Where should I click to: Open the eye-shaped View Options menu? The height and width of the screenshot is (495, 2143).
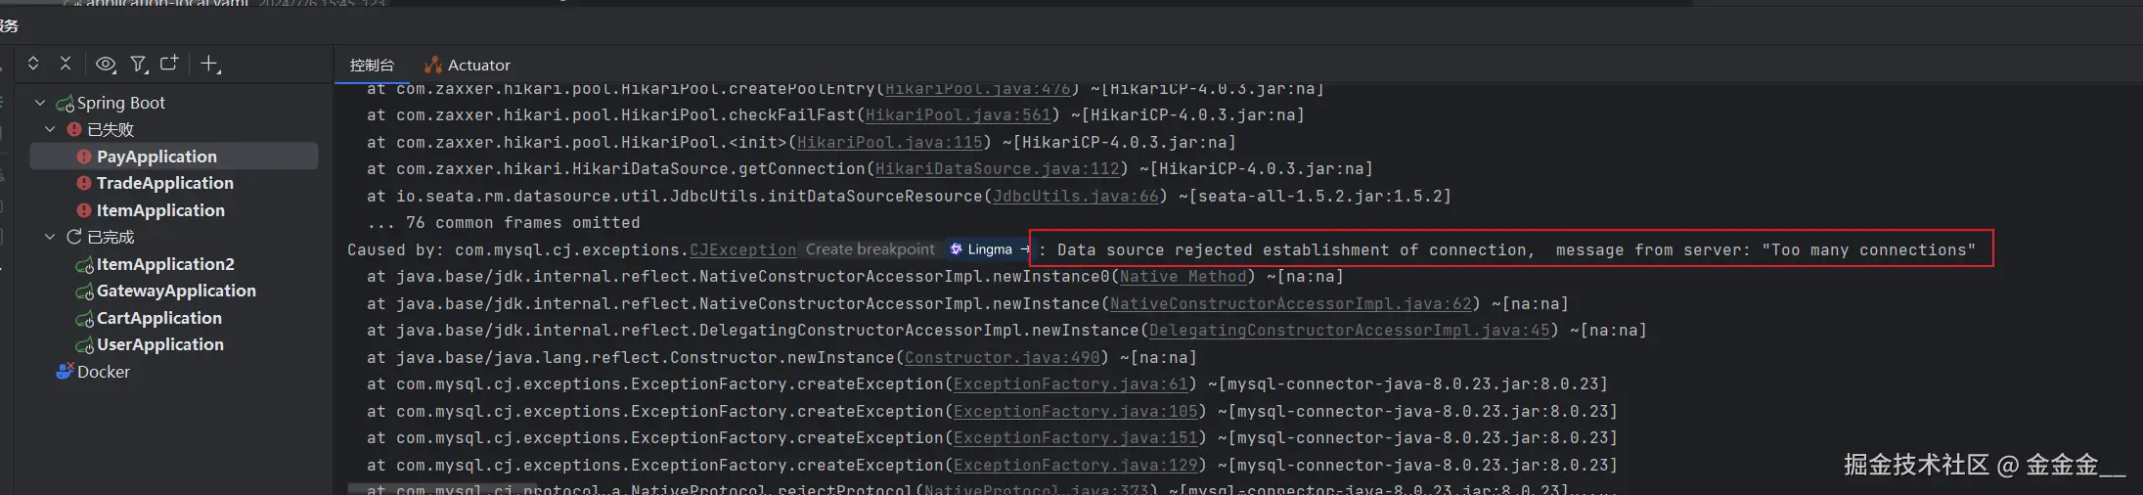(x=106, y=65)
